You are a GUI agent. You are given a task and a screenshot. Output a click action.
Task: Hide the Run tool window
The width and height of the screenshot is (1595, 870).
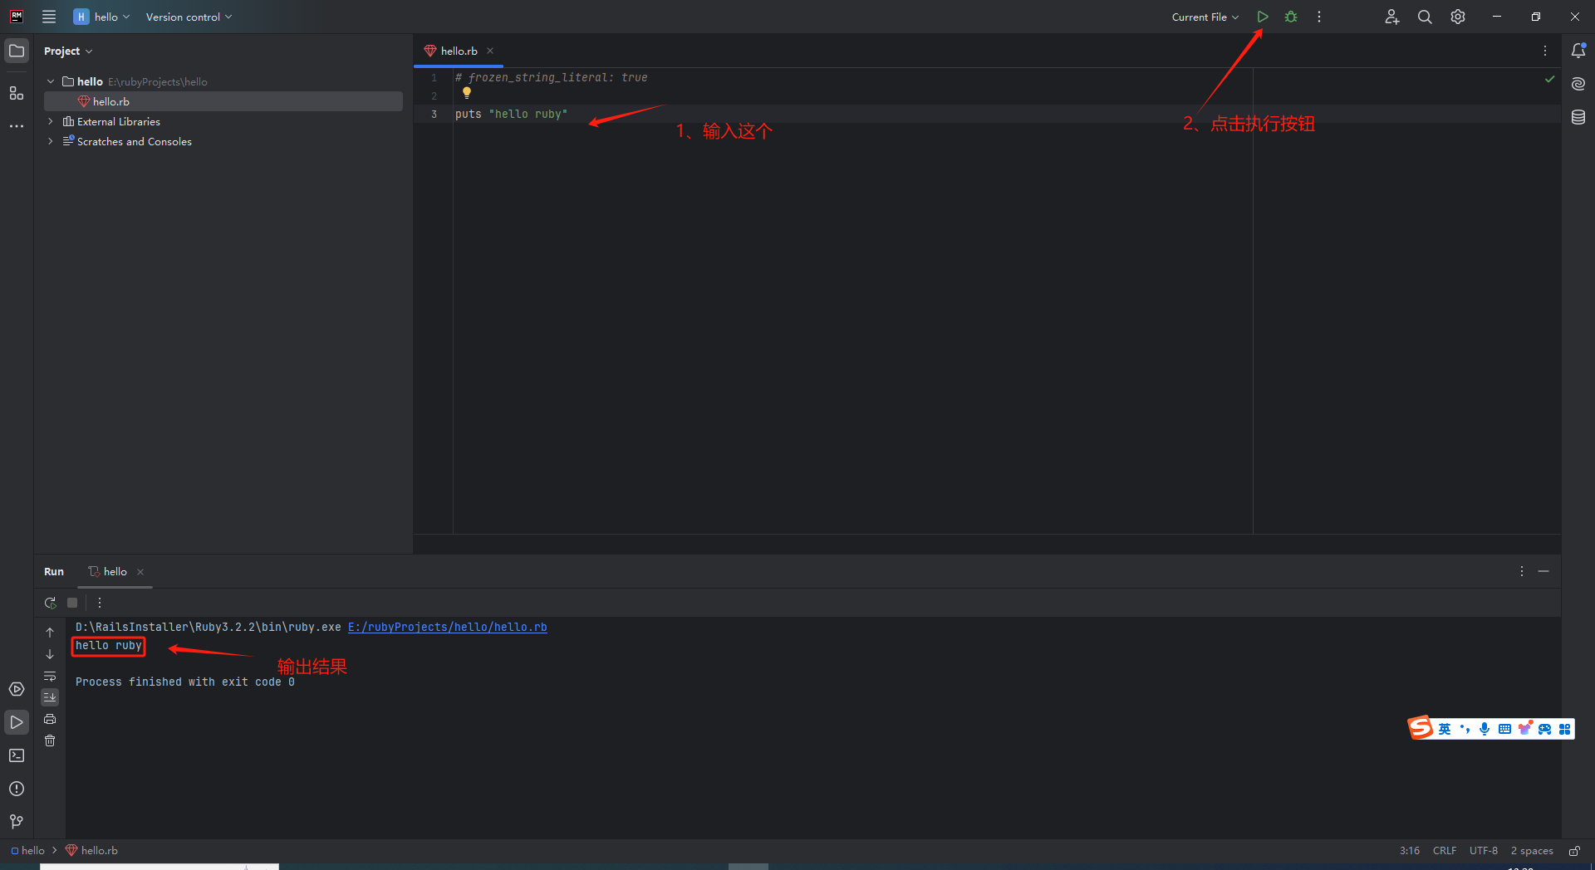point(1543,571)
